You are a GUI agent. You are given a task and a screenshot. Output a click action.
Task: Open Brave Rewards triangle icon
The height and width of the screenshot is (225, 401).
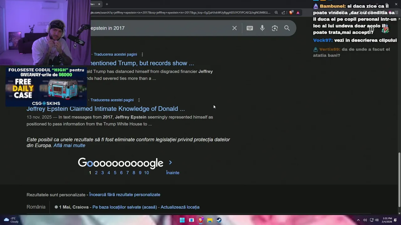click(x=298, y=12)
